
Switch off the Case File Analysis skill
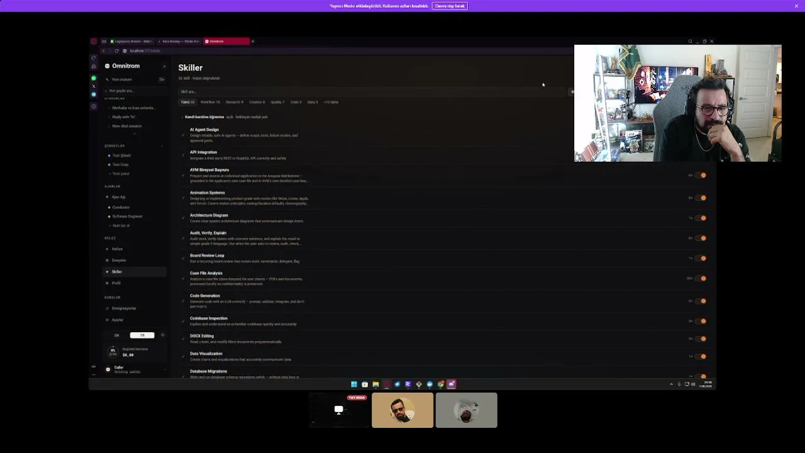701,279
